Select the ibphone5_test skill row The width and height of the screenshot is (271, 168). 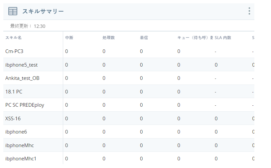pos(129,65)
